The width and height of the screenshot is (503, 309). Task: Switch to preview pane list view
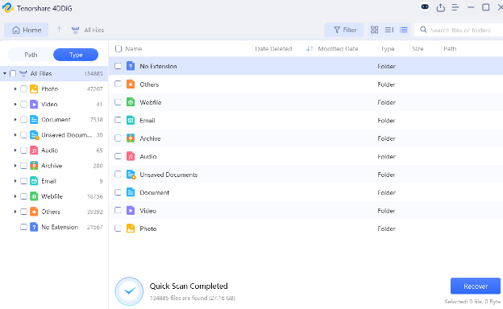click(x=389, y=30)
